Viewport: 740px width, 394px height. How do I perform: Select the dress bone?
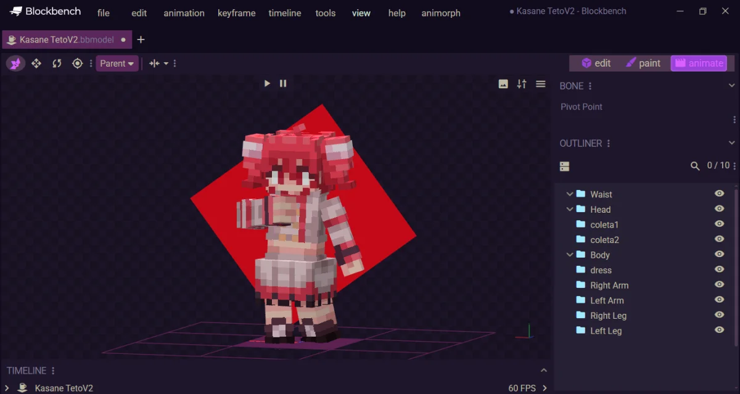tap(601, 270)
